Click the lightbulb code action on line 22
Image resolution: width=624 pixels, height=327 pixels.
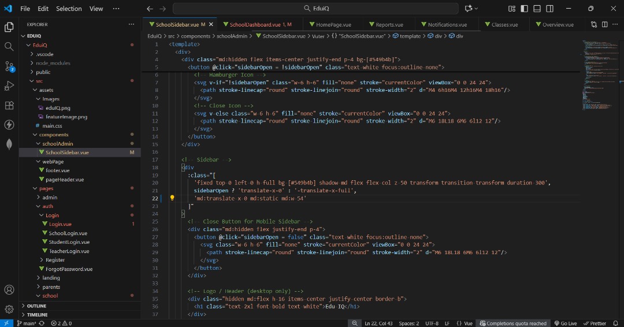[172, 198]
